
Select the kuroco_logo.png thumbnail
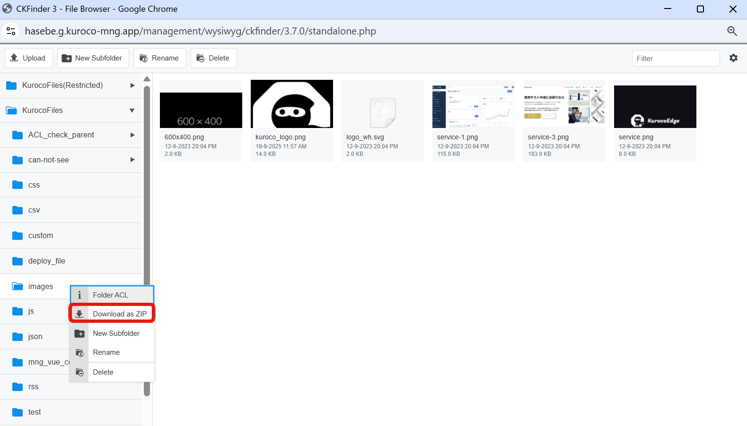click(x=292, y=104)
